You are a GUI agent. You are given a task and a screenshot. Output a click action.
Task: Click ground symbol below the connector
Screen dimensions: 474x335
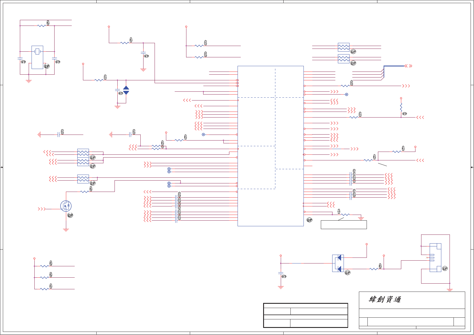click(450, 290)
